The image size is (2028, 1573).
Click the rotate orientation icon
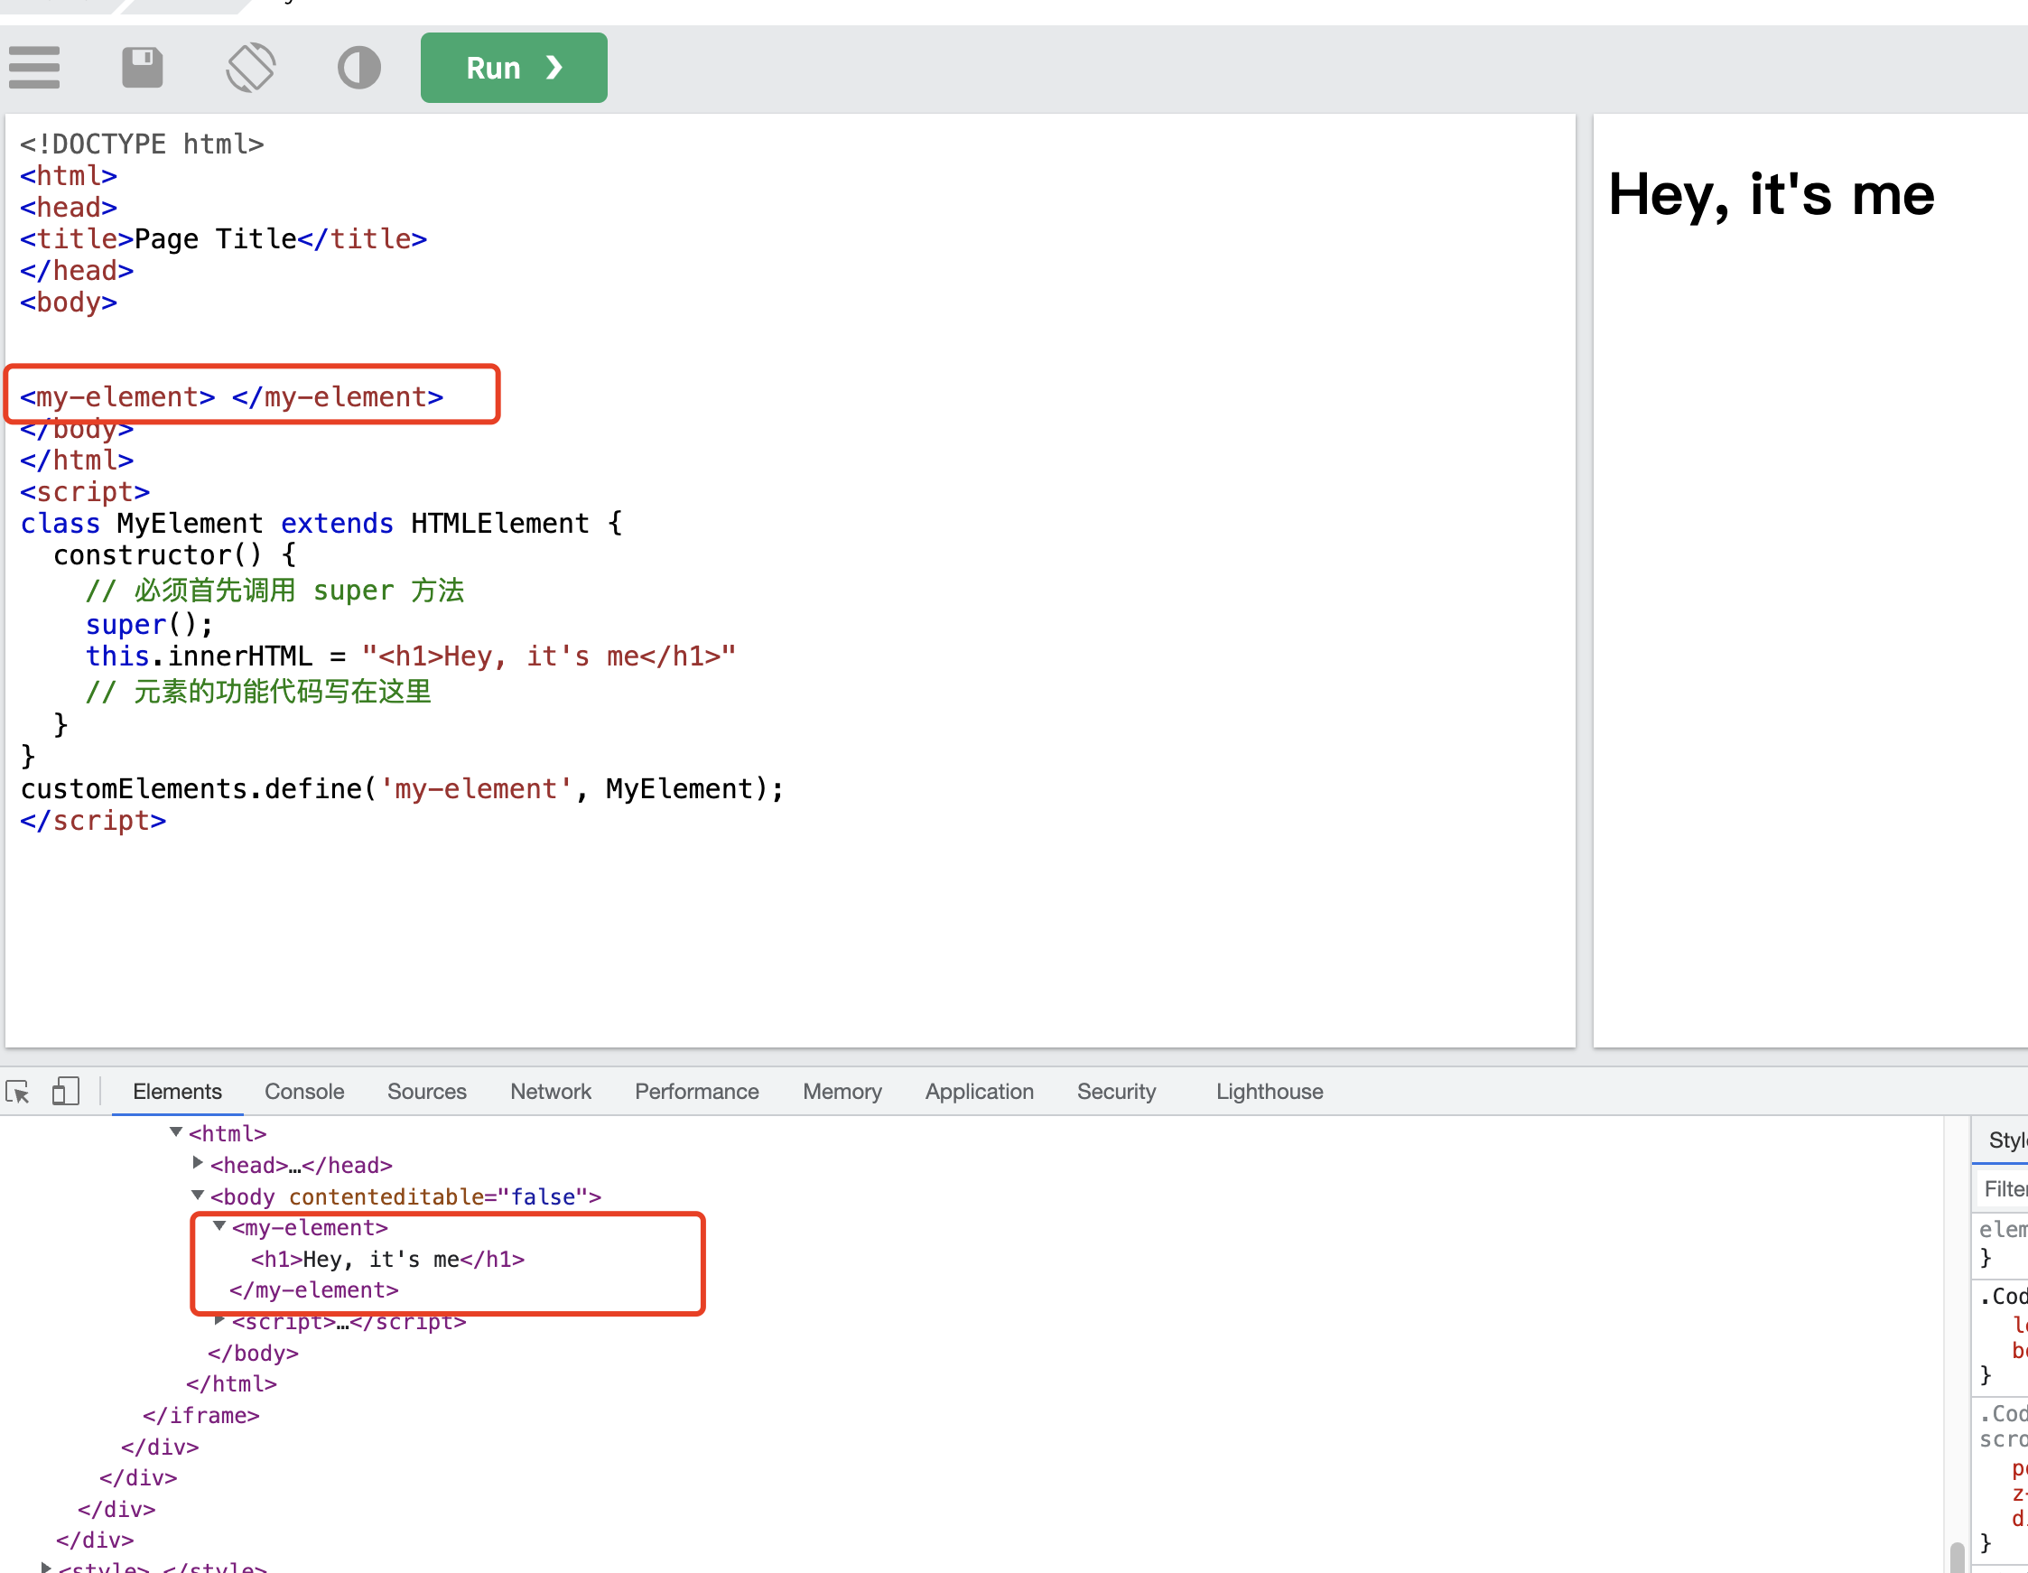(251, 68)
